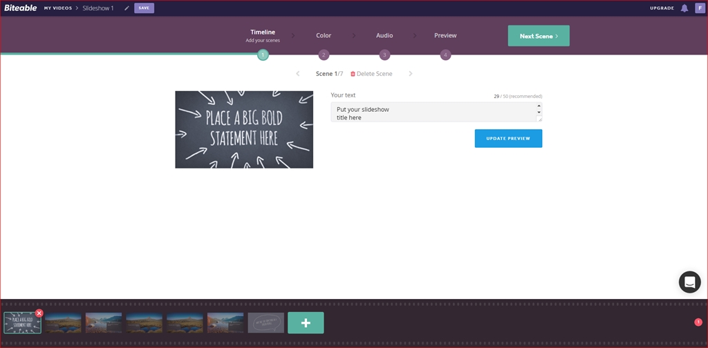Add a new scene with plus button

306,322
